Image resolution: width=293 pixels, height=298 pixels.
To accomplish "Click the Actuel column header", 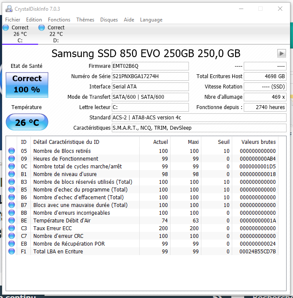I will 155,142.
